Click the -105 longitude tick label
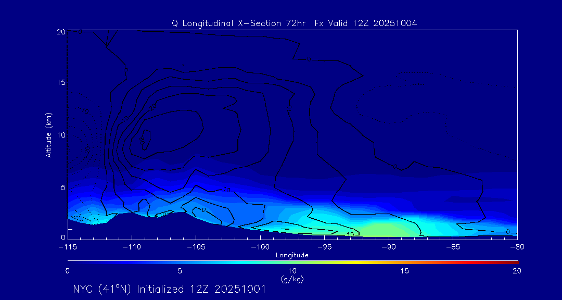Viewport: 562px width, 300px height. (196, 246)
